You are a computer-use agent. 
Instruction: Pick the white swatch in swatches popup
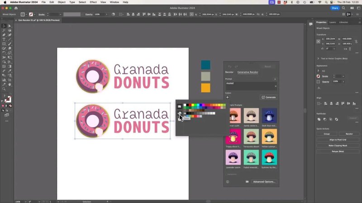click(x=185, y=105)
